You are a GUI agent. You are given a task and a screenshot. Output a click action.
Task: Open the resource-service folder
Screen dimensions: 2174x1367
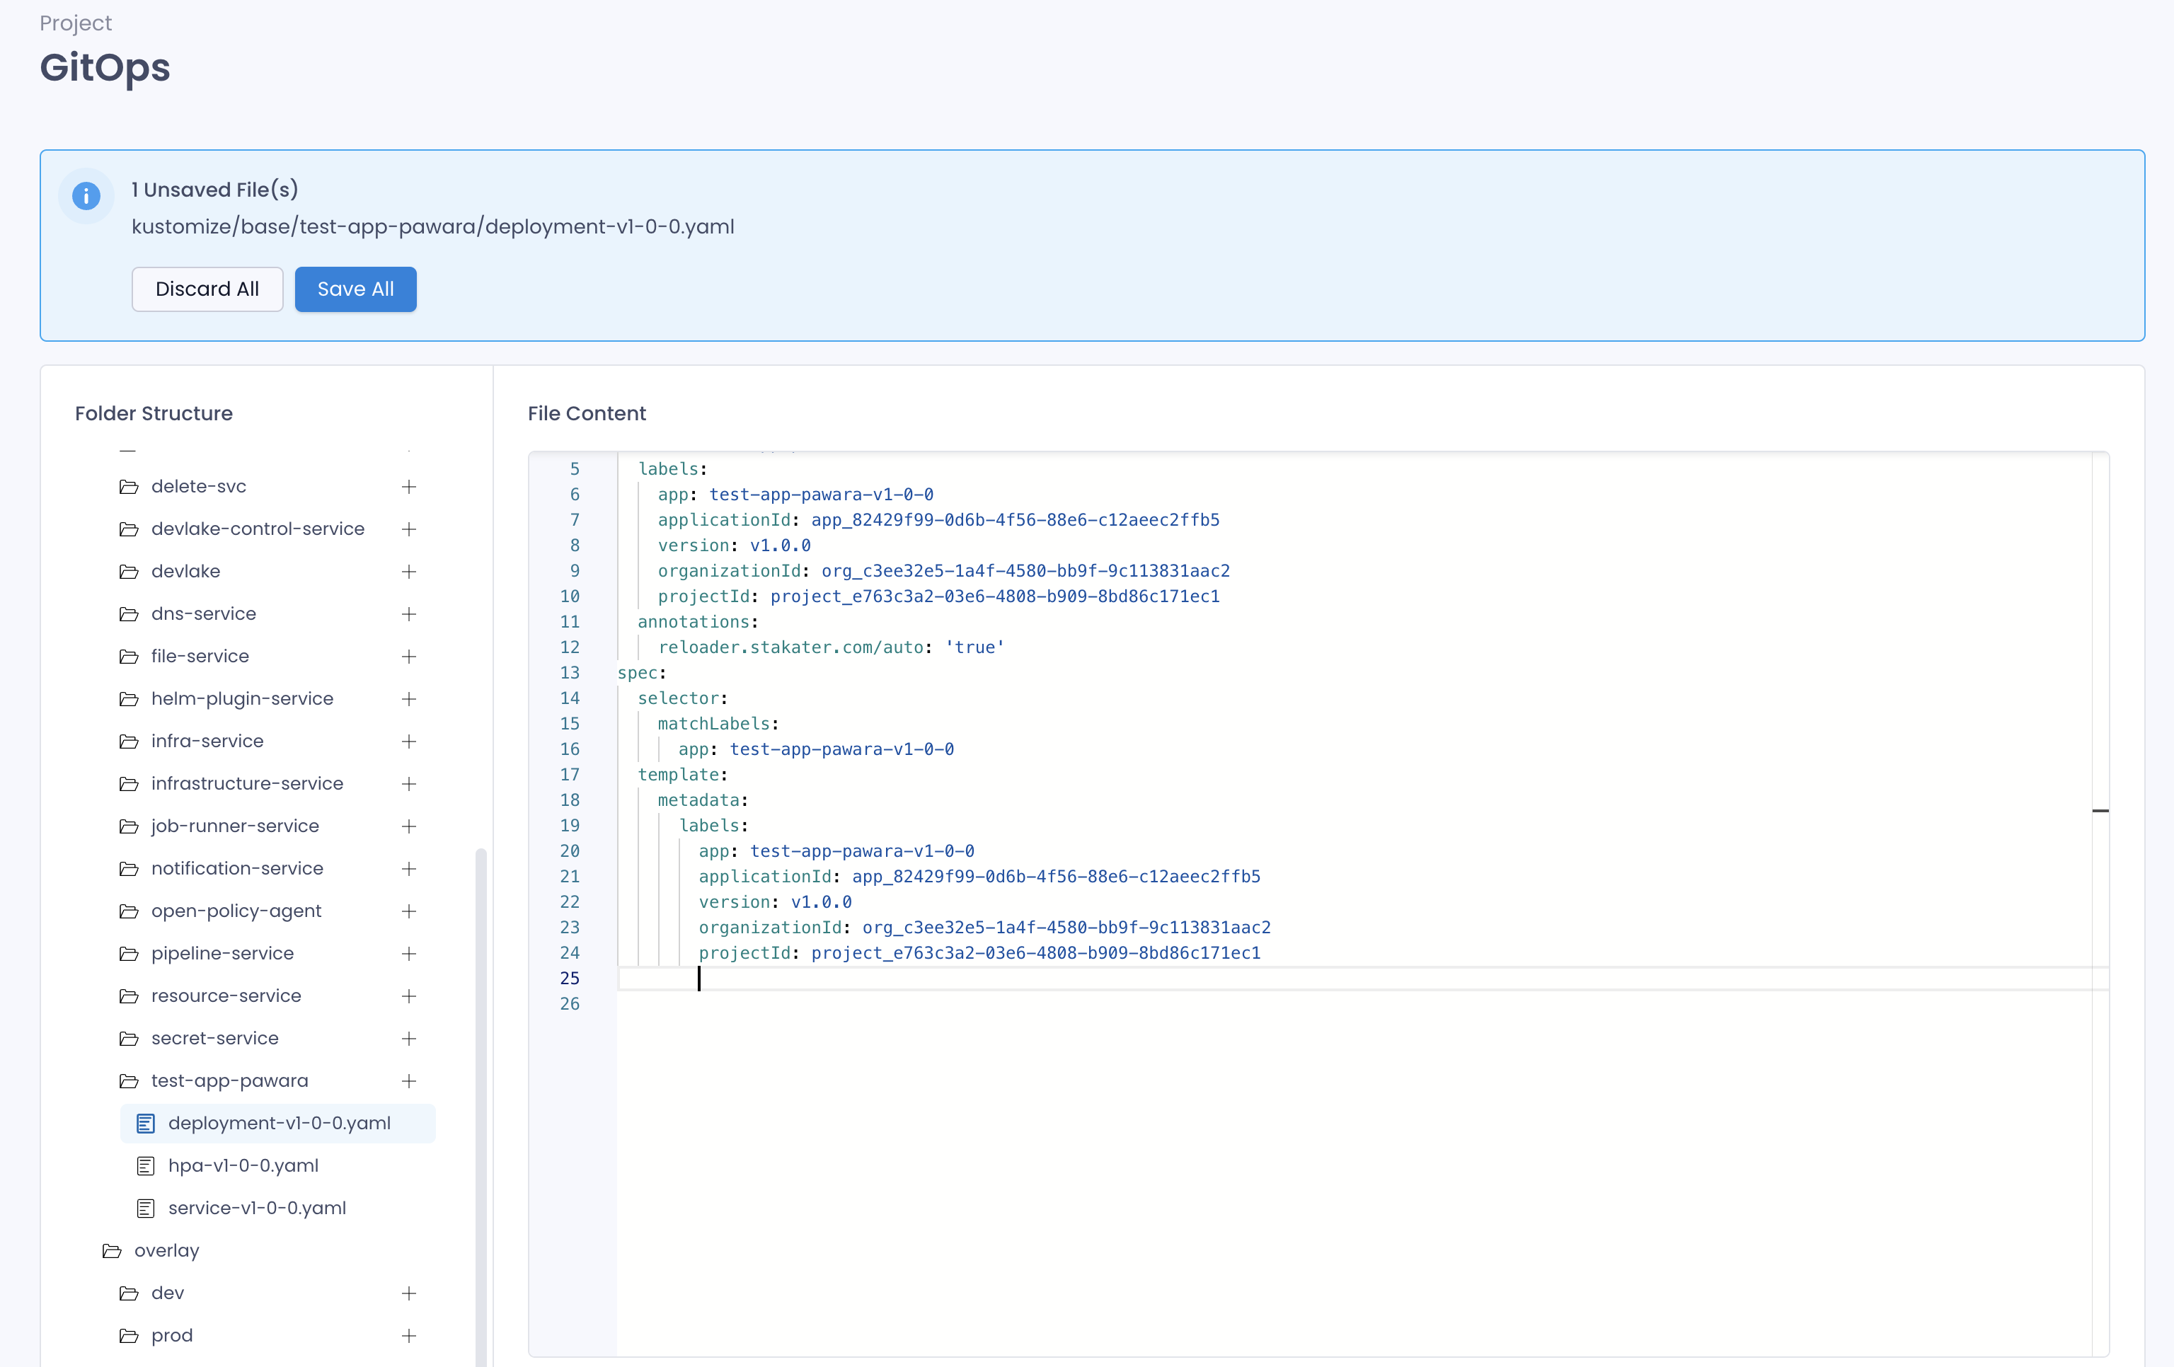coord(210,996)
